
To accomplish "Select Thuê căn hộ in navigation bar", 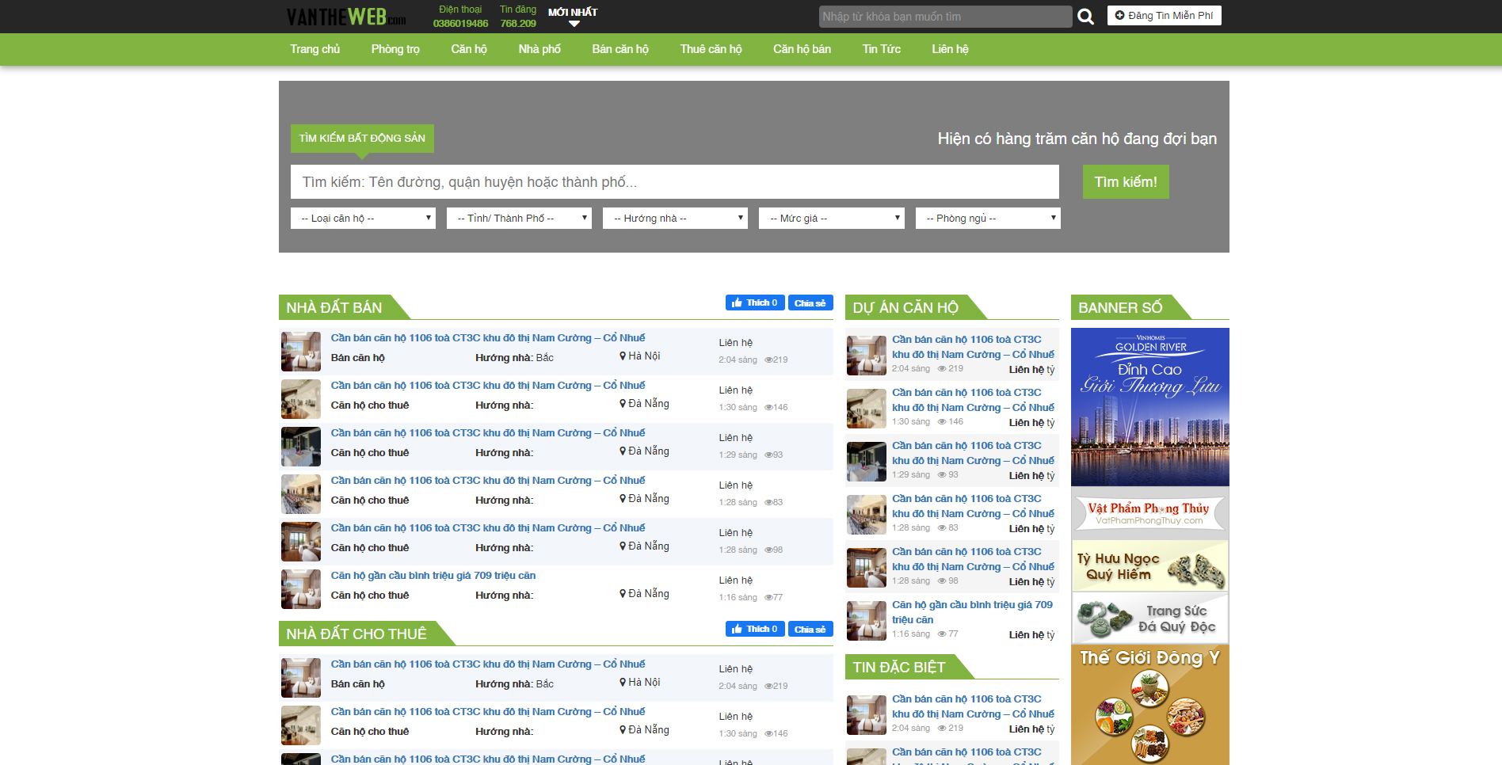I will point(711,49).
